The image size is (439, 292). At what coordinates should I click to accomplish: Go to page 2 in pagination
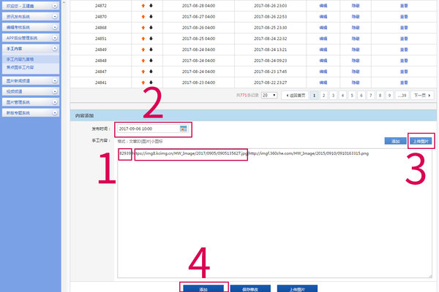click(323, 96)
